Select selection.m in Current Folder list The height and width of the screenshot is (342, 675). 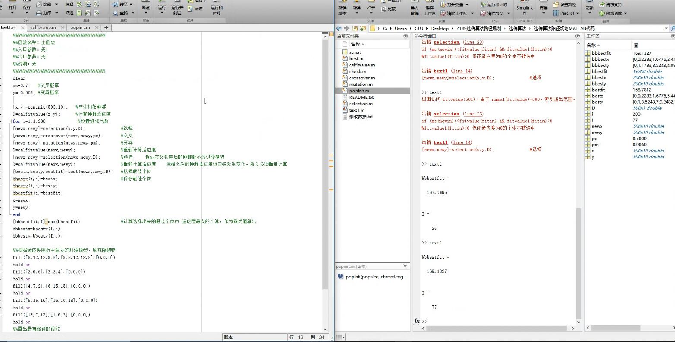(361, 104)
